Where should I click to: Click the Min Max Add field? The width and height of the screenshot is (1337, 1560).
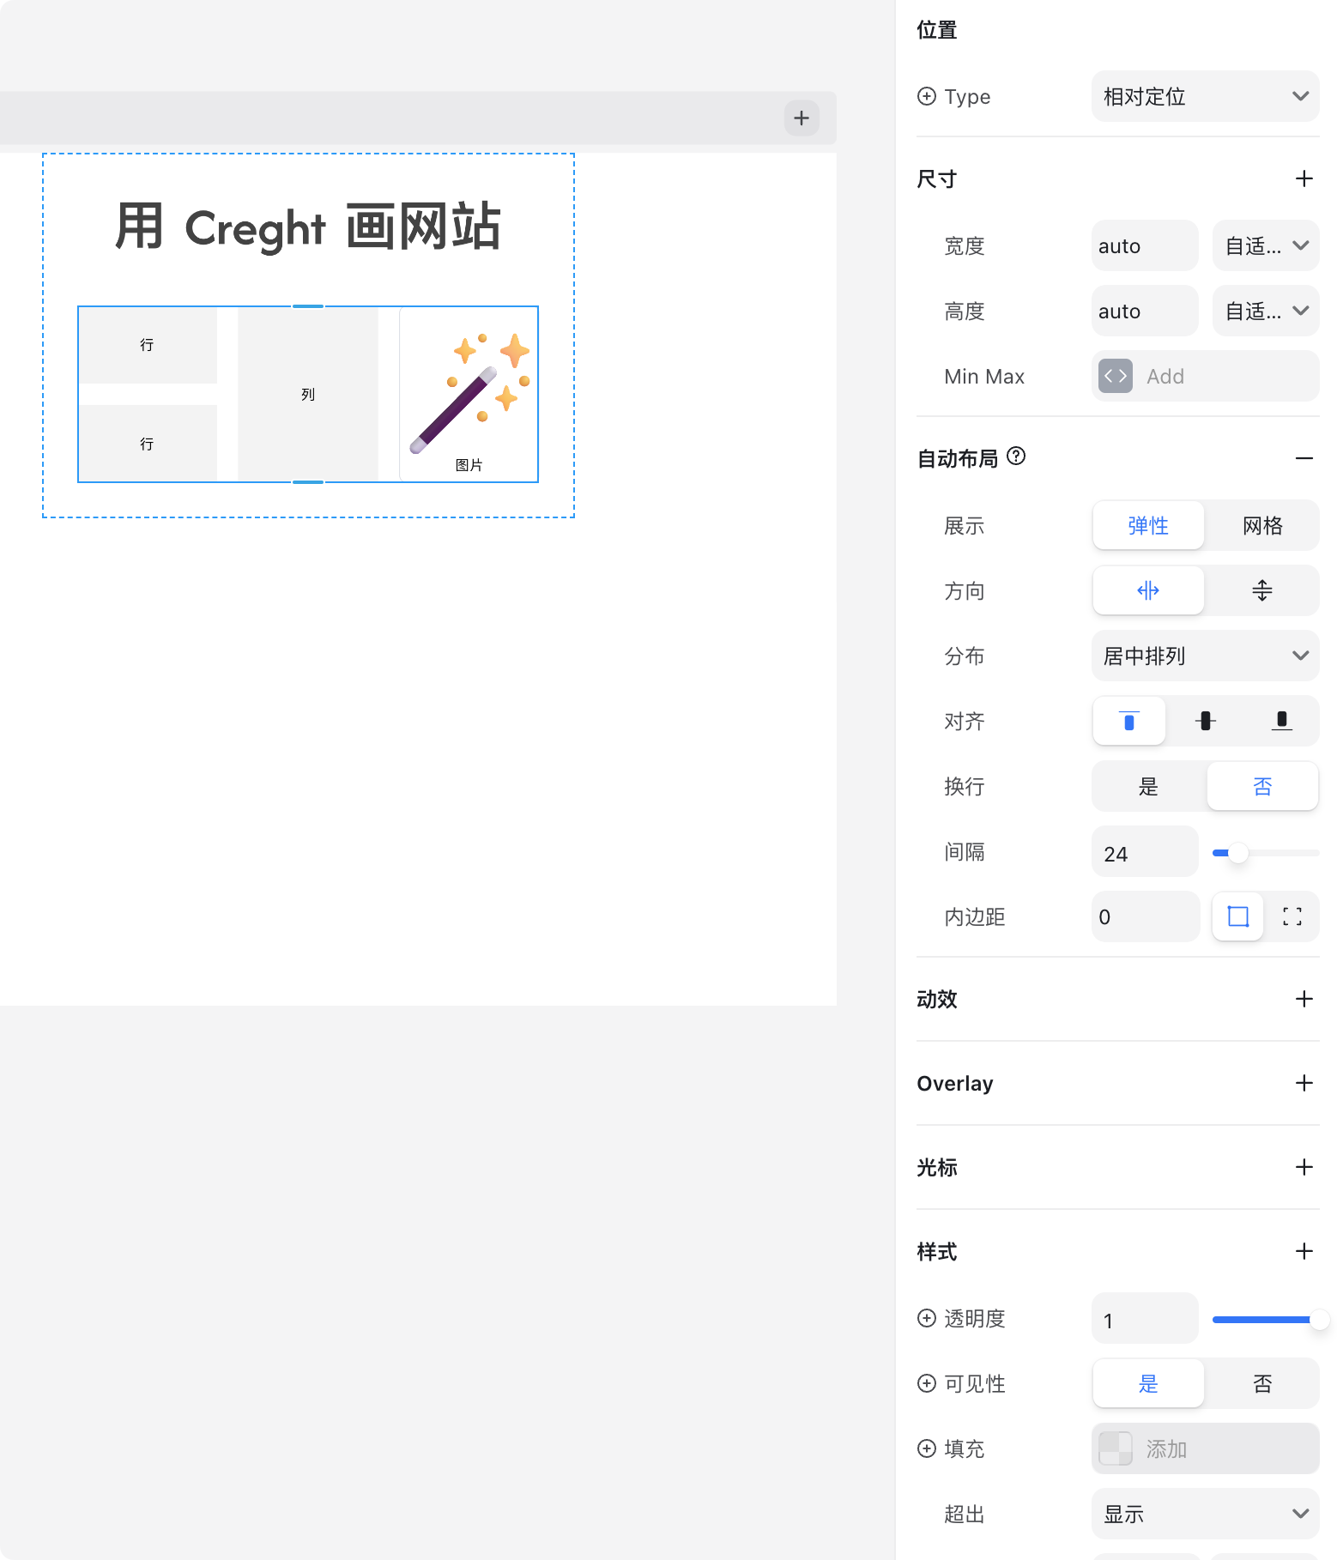(1205, 376)
